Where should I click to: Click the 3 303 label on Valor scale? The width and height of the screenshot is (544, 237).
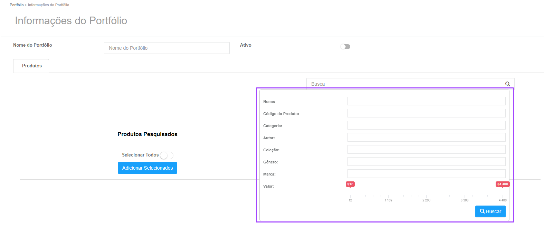pos(465,200)
